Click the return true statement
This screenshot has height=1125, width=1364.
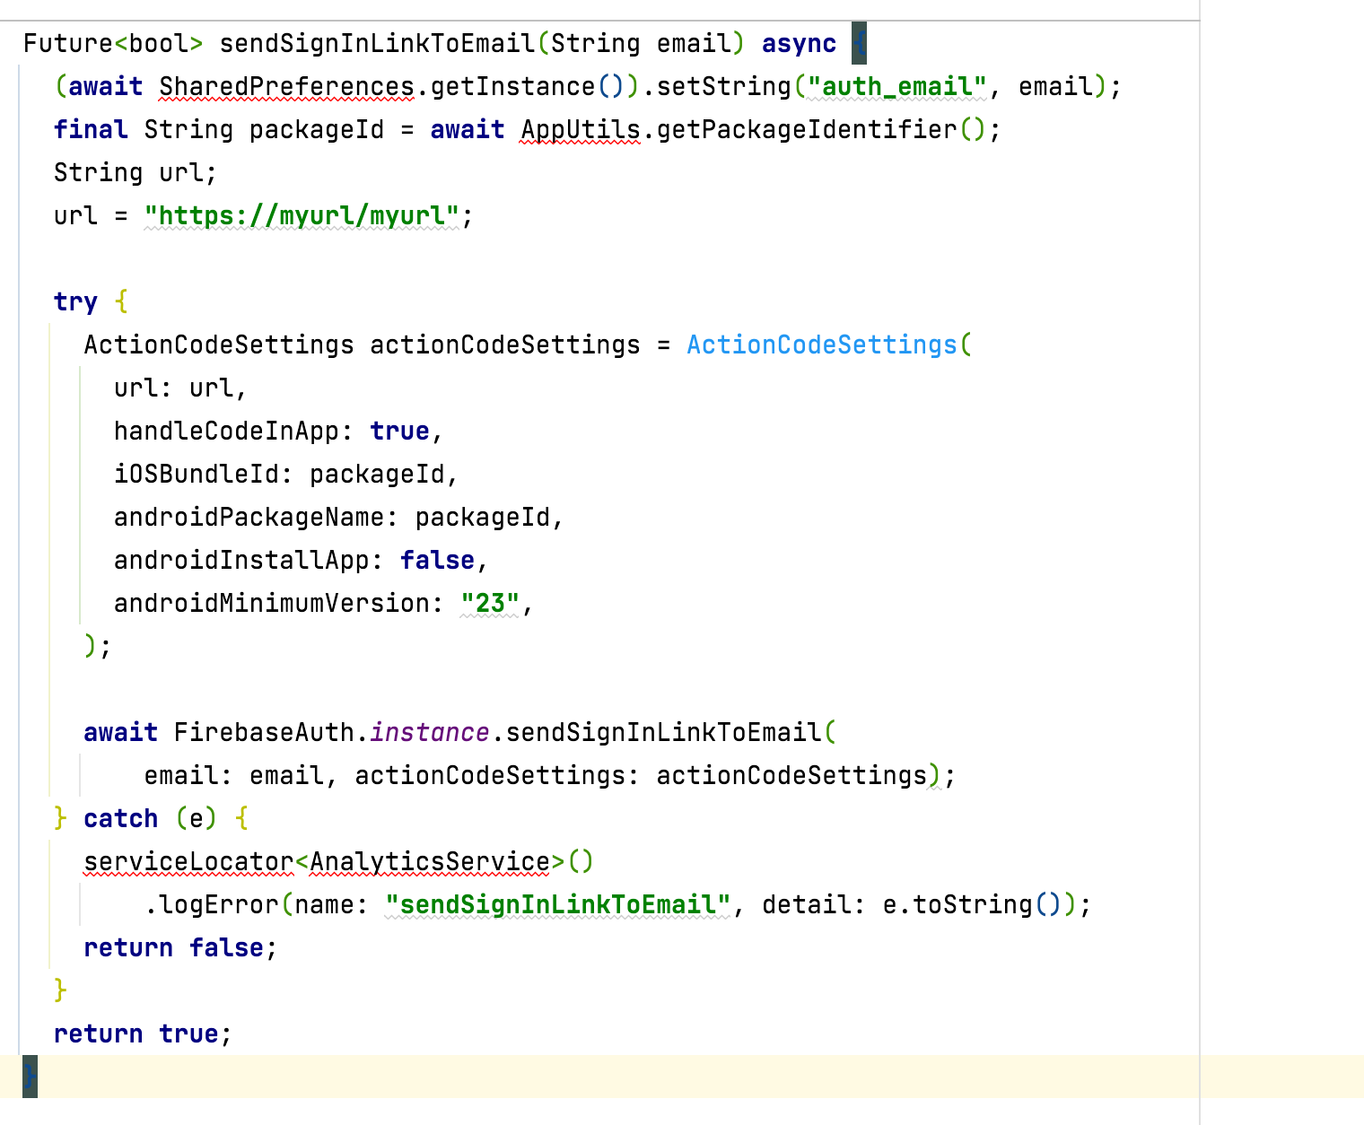143,1033
